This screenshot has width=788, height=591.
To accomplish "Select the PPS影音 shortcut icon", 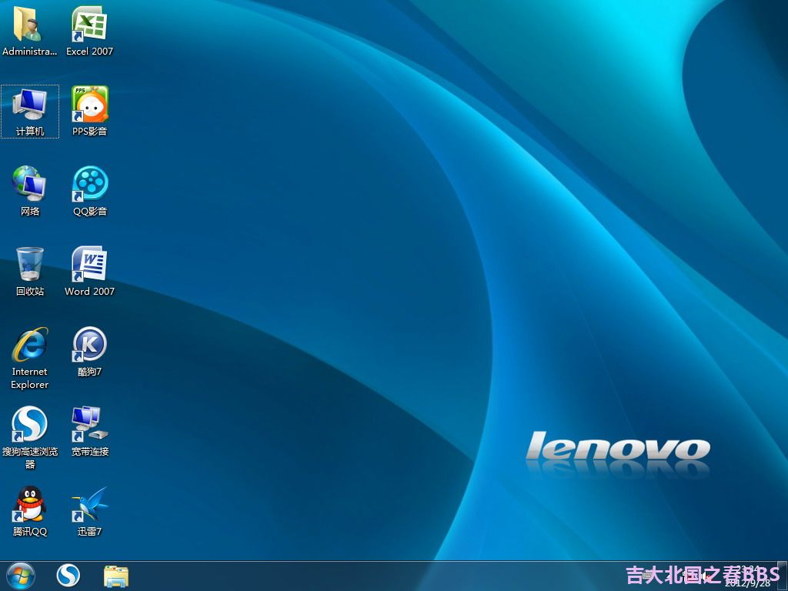I will point(89,111).
